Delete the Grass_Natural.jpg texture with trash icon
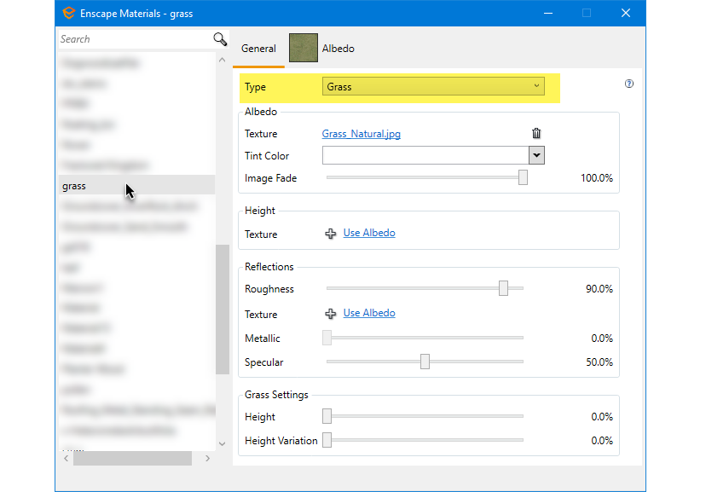Screen dimensions: 706x492 click(x=536, y=133)
